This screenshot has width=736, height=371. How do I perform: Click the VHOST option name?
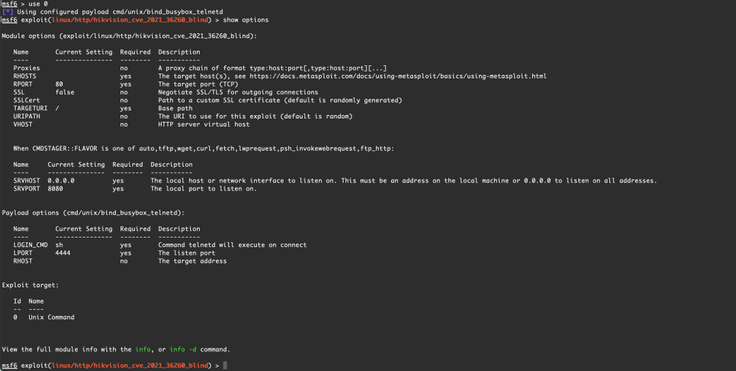(23, 125)
